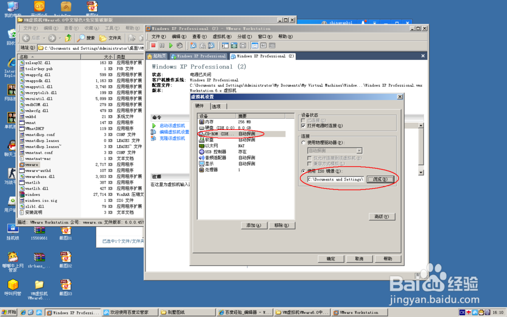Toggle the 打开电源时连接 checkbox
The image size is (507, 317).
303,126
